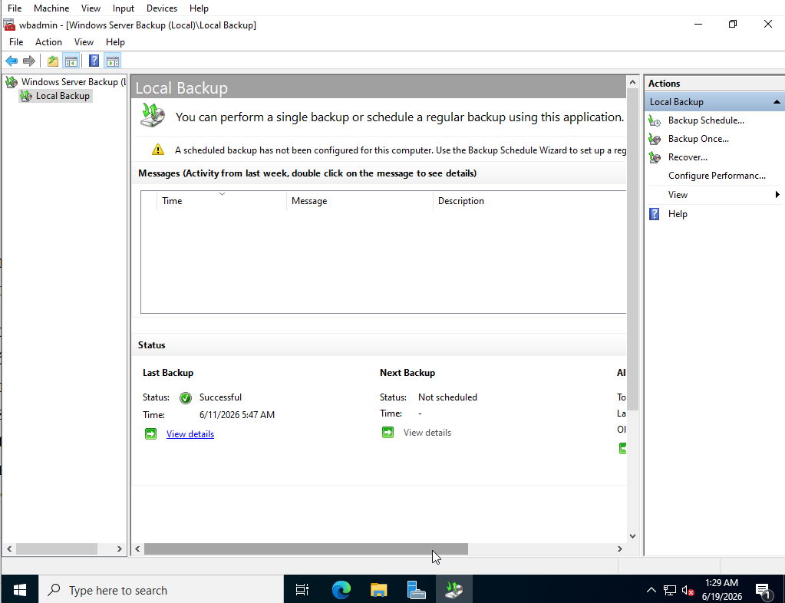Click the muted volume tray icon
This screenshot has width=785, height=603.
pos(688,591)
